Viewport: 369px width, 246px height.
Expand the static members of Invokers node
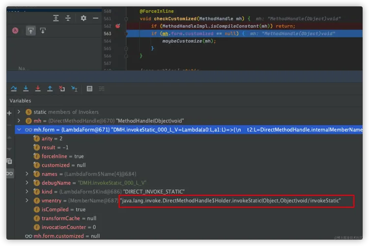[x=19, y=112]
